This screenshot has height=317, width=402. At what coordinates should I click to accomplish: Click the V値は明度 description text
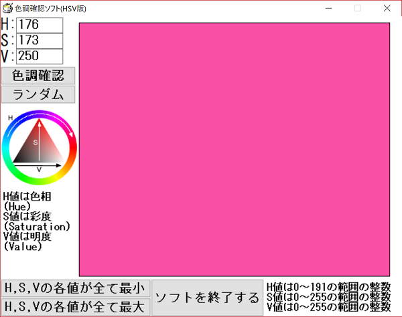[27, 236]
